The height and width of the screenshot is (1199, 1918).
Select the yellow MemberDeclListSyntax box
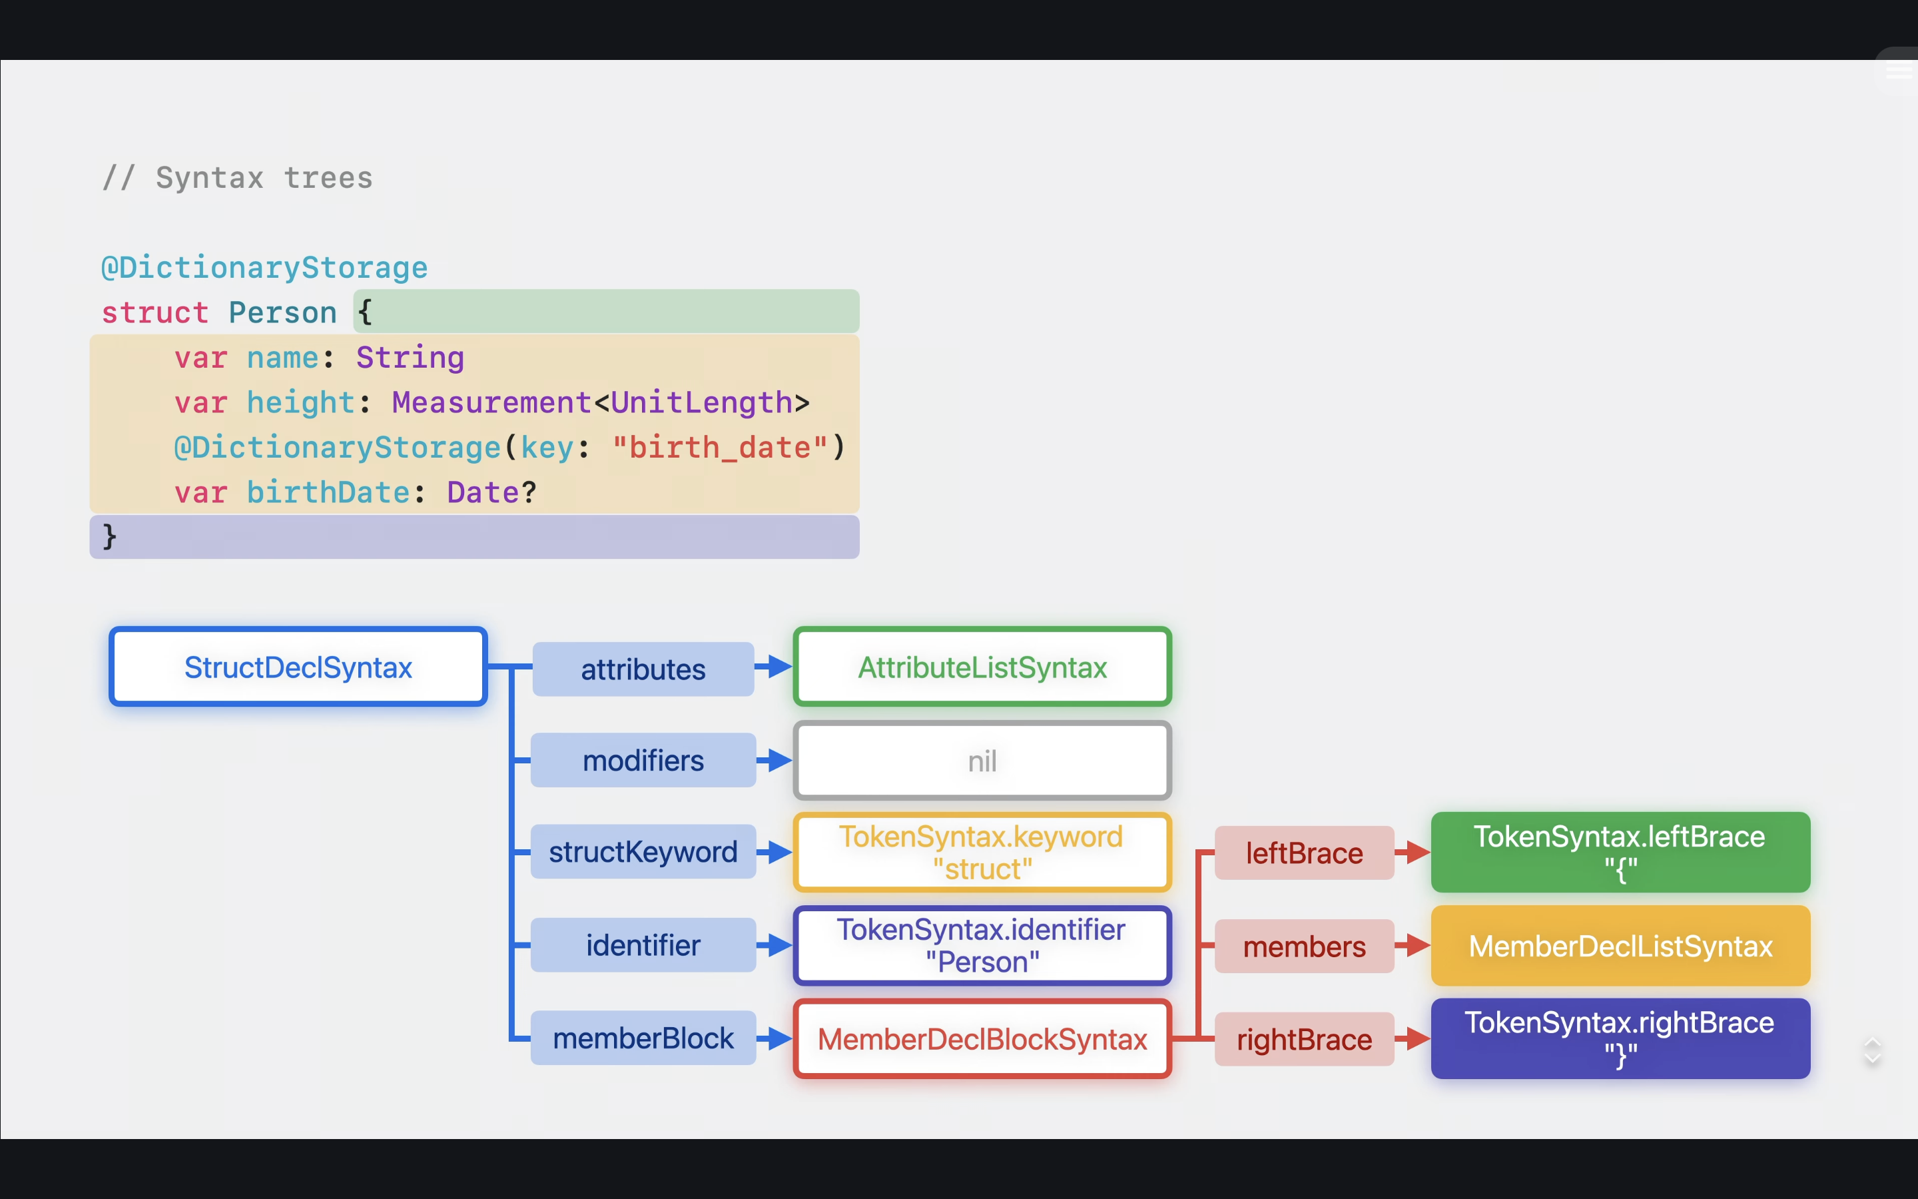(x=1620, y=946)
